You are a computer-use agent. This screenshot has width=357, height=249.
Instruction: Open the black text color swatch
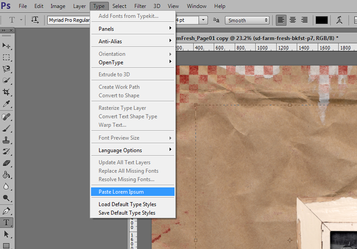tap(321, 20)
